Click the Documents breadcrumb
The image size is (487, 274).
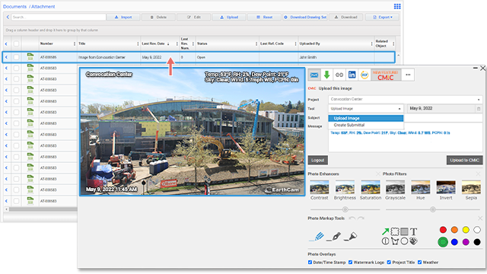[14, 7]
